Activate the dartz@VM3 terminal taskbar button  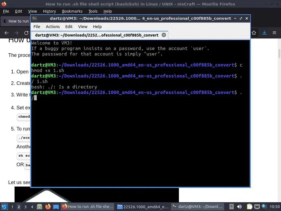(198, 207)
